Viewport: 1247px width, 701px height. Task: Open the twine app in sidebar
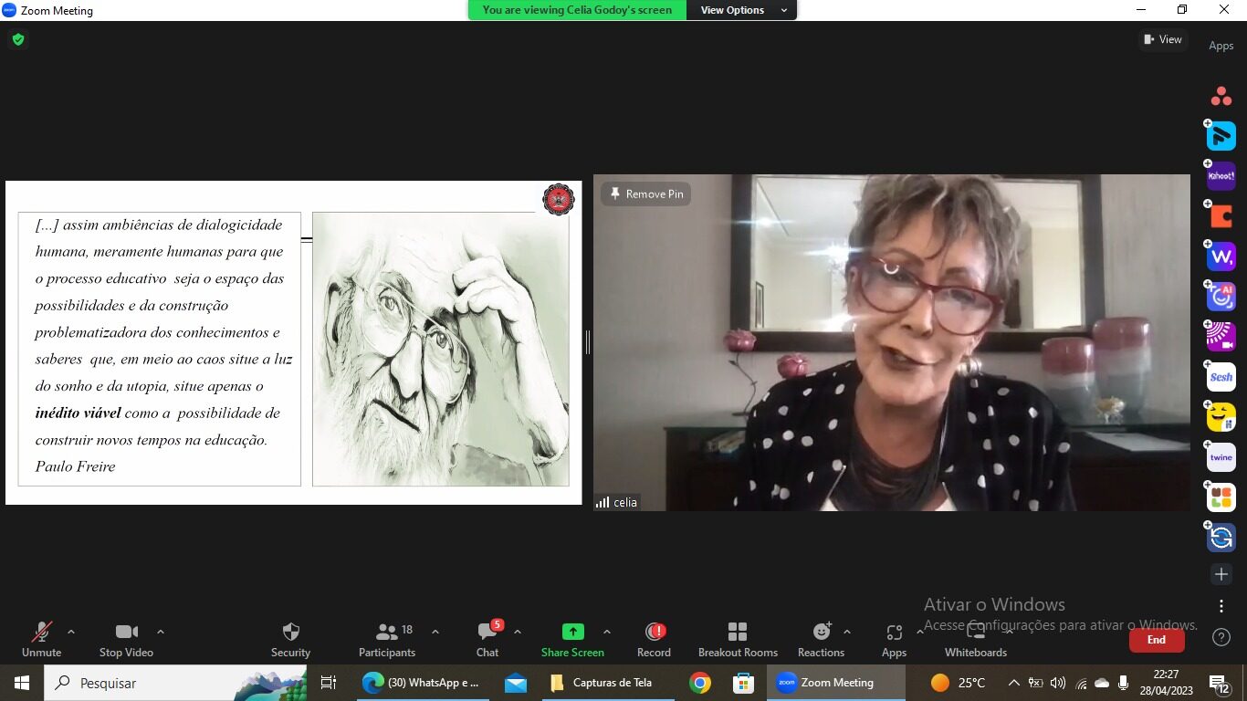click(1221, 457)
